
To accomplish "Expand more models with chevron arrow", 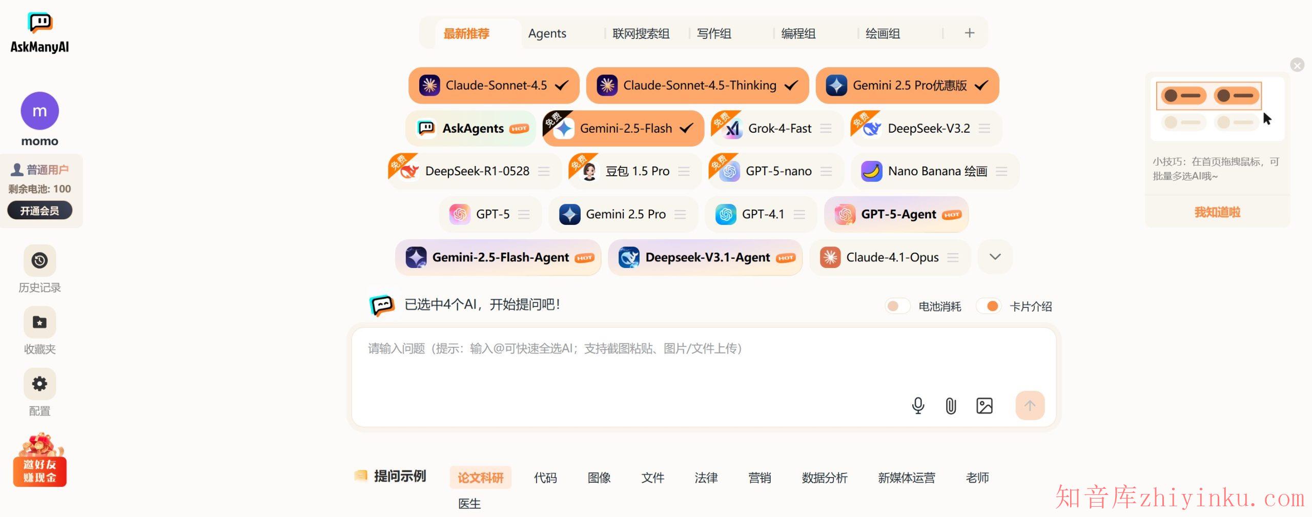I will tap(995, 257).
